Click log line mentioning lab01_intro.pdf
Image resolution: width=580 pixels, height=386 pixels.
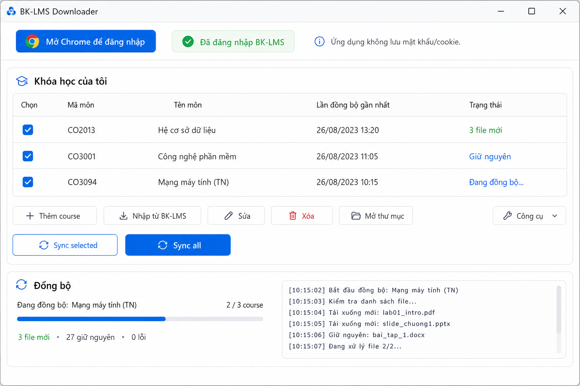362,312
